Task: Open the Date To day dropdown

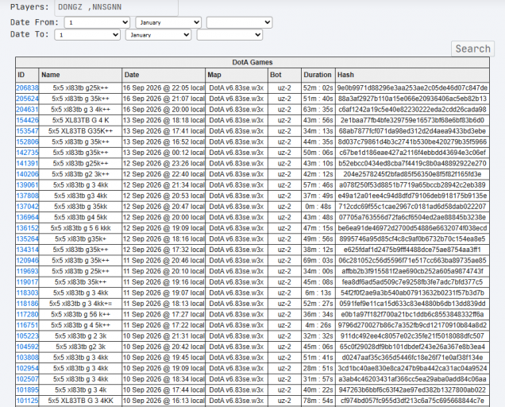Action: (87, 35)
